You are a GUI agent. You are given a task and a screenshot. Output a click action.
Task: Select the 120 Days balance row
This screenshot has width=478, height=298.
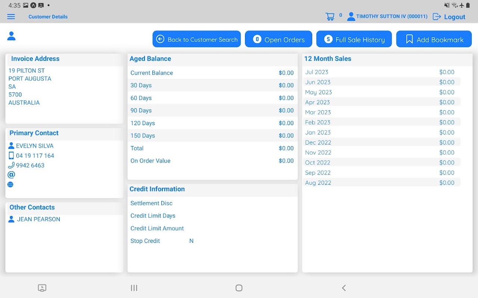point(212,123)
